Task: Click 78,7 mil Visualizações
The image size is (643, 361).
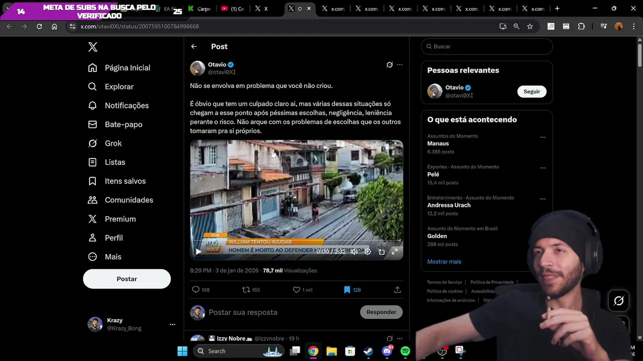Action: (x=290, y=271)
